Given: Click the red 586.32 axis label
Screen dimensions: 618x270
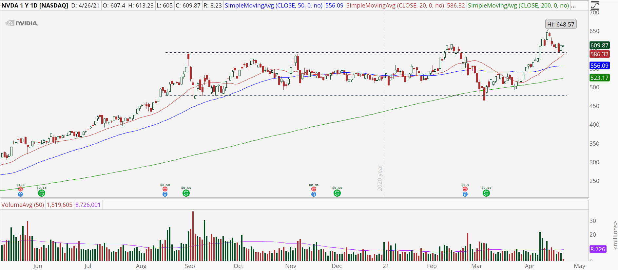Looking at the screenshot, I should [x=599, y=54].
